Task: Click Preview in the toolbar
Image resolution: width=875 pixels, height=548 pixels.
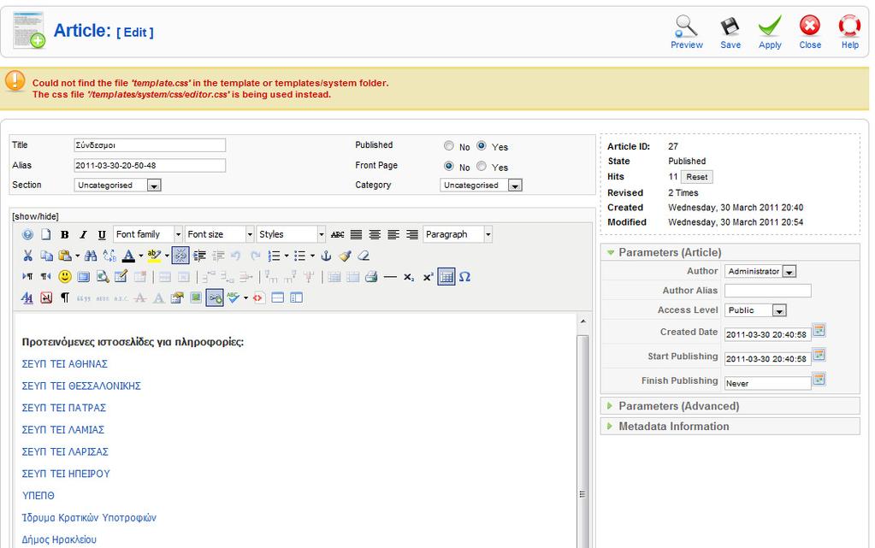Action: tap(686, 32)
